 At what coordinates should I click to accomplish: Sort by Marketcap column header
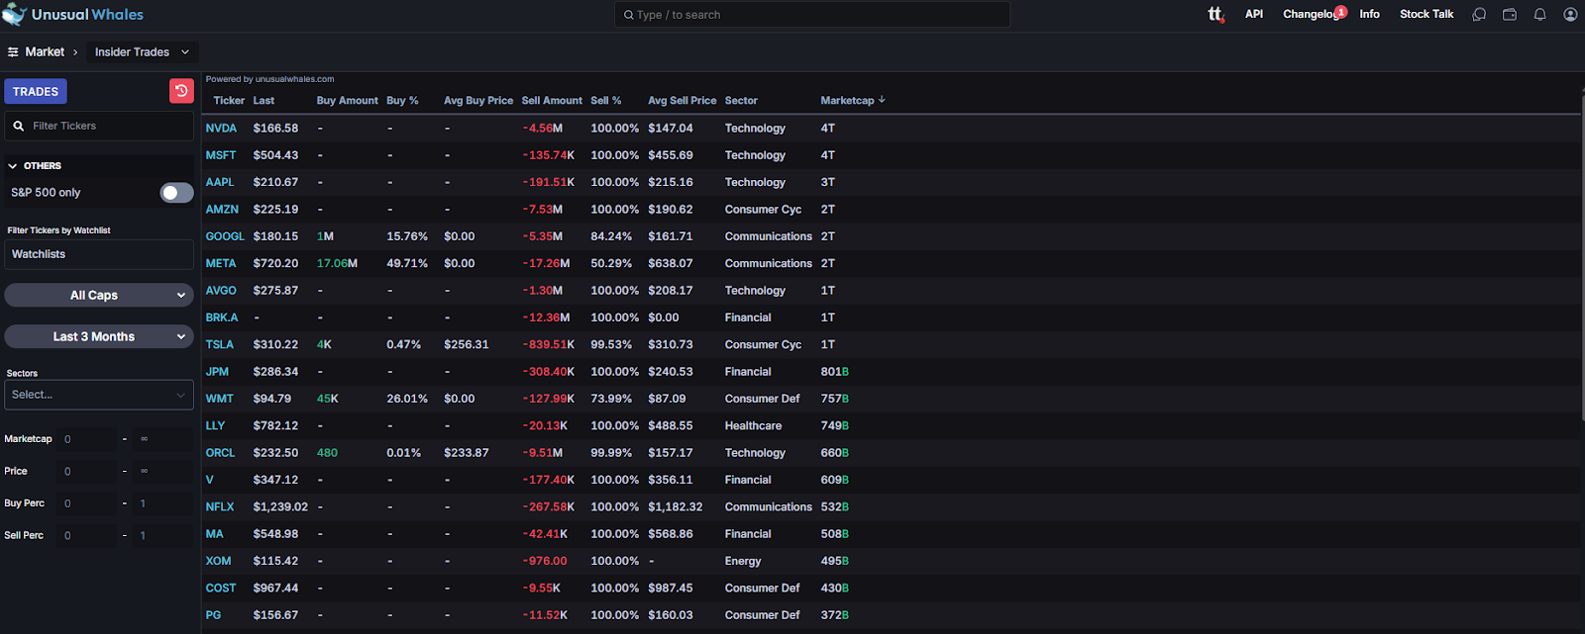(x=847, y=100)
